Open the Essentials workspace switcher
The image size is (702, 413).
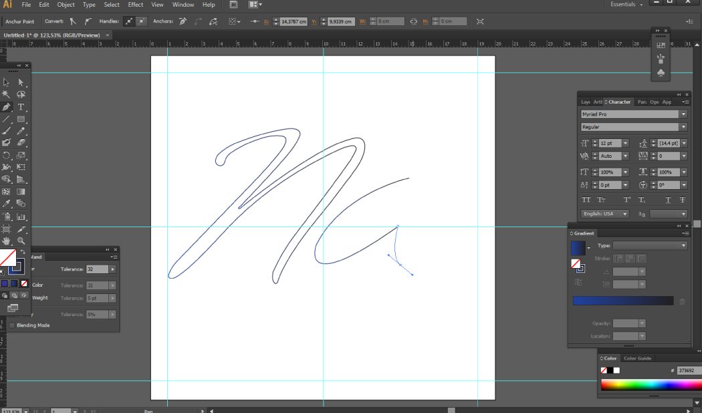626,5
